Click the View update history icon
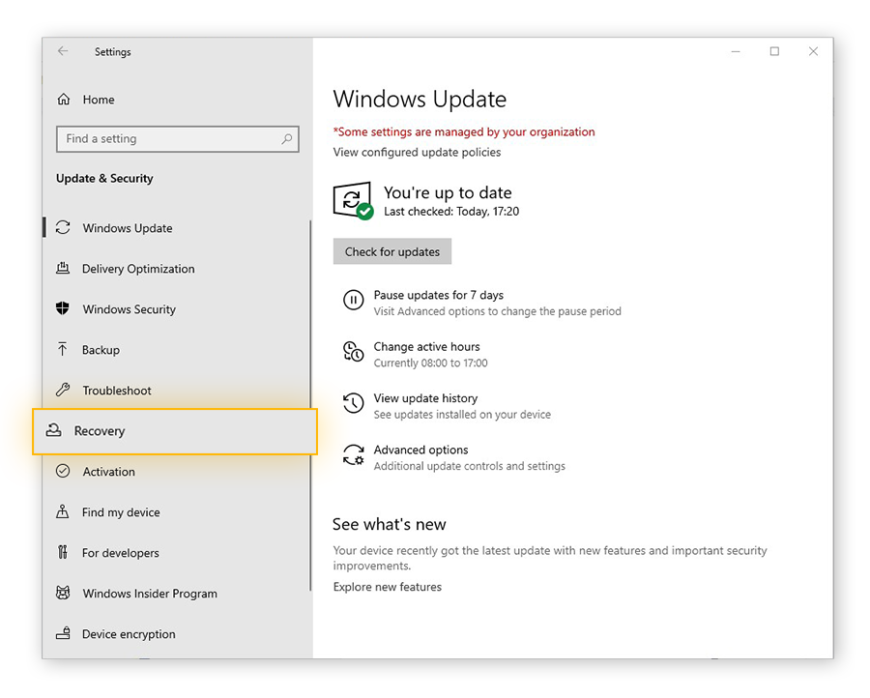This screenshot has width=870, height=698. (x=354, y=404)
